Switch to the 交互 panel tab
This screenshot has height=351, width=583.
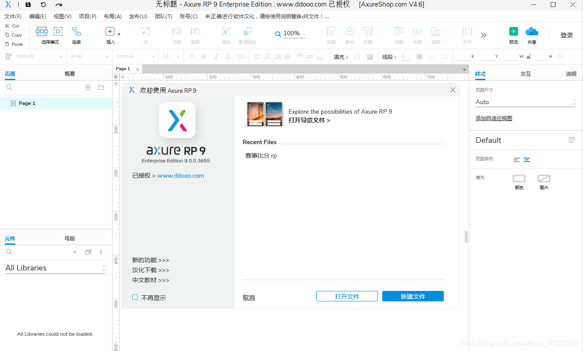(526, 74)
